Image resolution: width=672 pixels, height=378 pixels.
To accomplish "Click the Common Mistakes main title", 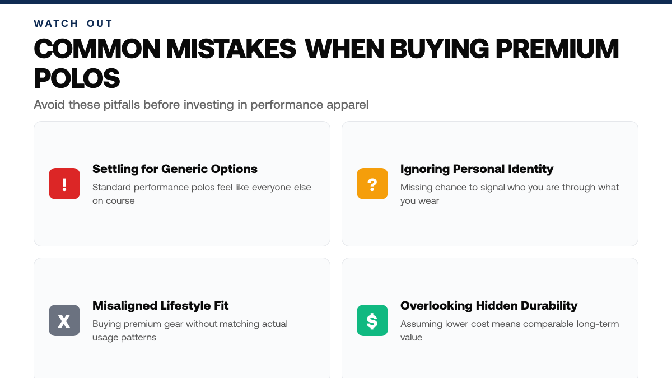I will point(326,64).
